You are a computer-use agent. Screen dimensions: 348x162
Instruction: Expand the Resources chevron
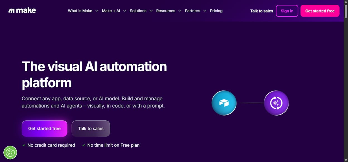coord(180,11)
